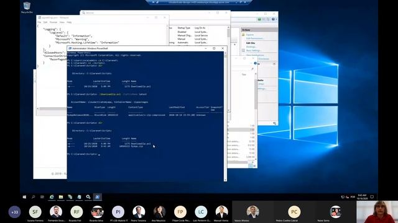Click taskbar clock showing 9:43 AM
This screenshot has width=398, height=223.
362,197
